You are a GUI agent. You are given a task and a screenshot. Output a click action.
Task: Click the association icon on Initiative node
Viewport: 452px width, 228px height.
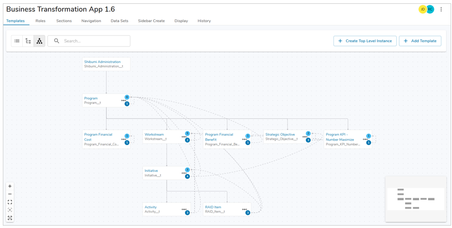pyautogui.click(x=184, y=173)
